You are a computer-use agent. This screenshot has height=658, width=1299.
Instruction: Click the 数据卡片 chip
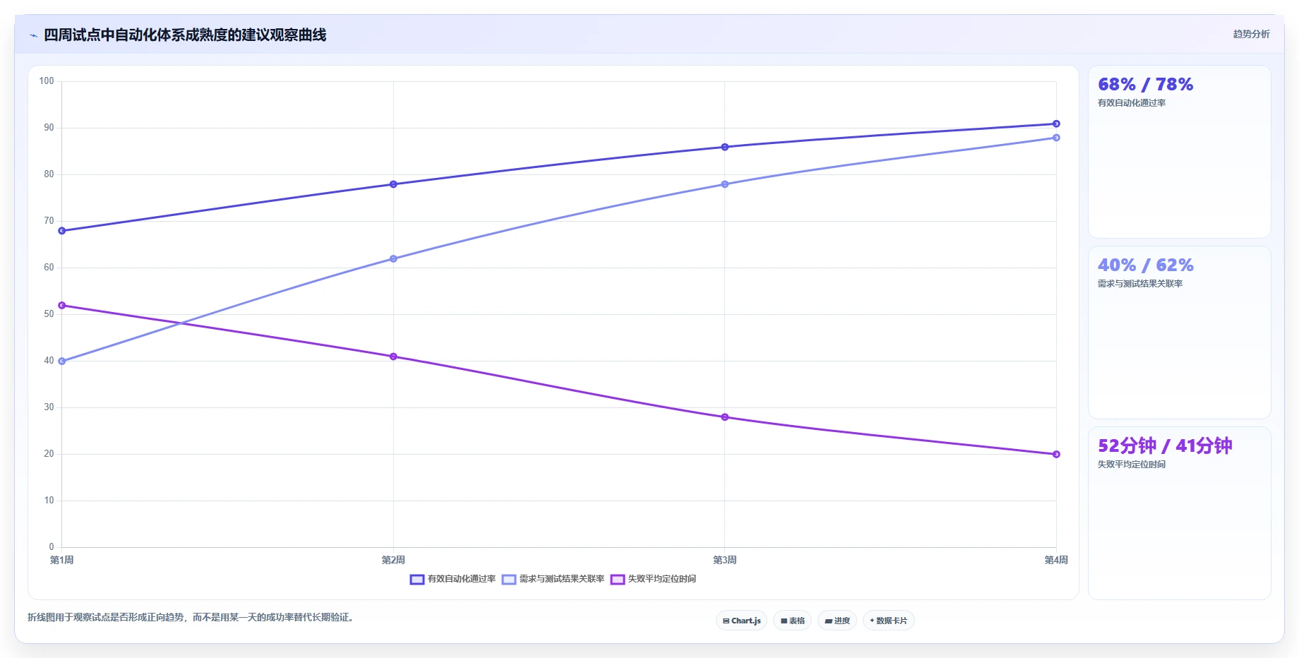pyautogui.click(x=888, y=621)
